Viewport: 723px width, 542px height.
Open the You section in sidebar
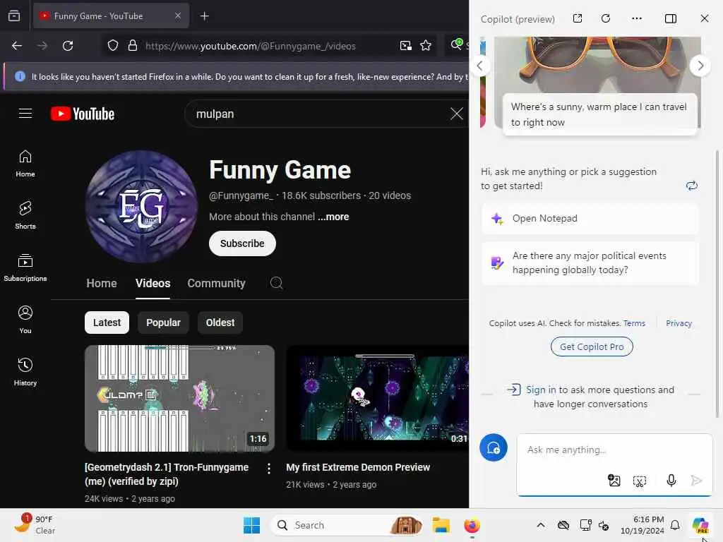tap(25, 320)
